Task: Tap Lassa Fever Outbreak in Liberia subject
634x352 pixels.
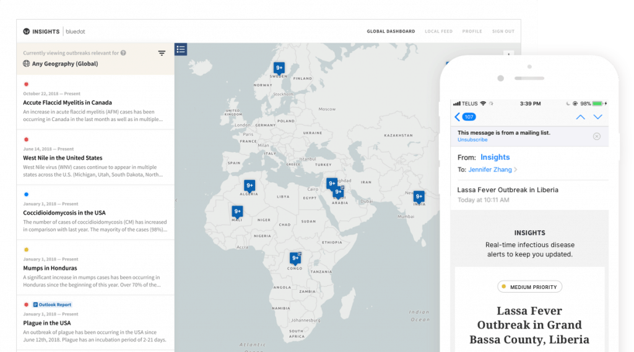Action: [508, 190]
